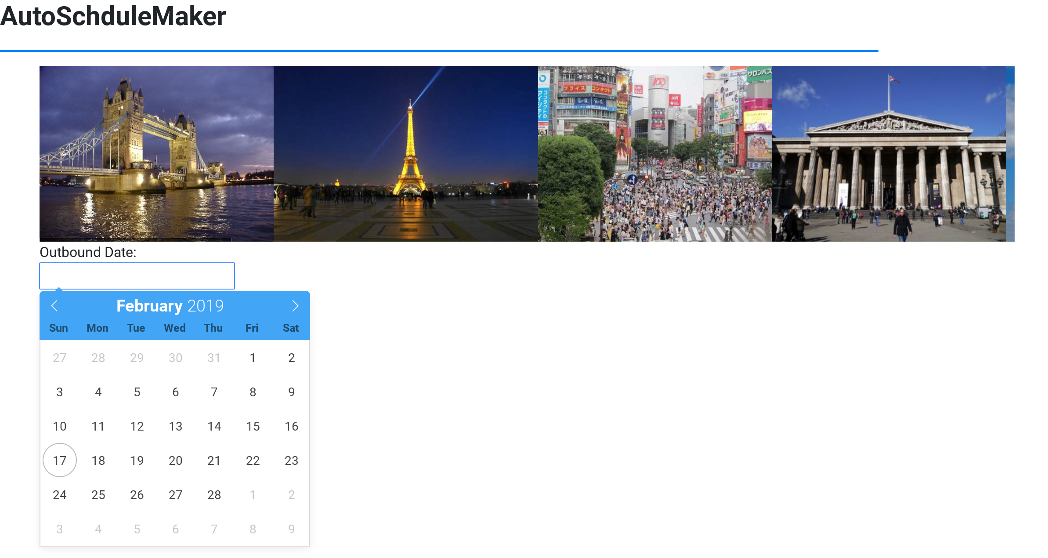
Task: Pick February 1 in calendar
Action: pyautogui.click(x=253, y=358)
